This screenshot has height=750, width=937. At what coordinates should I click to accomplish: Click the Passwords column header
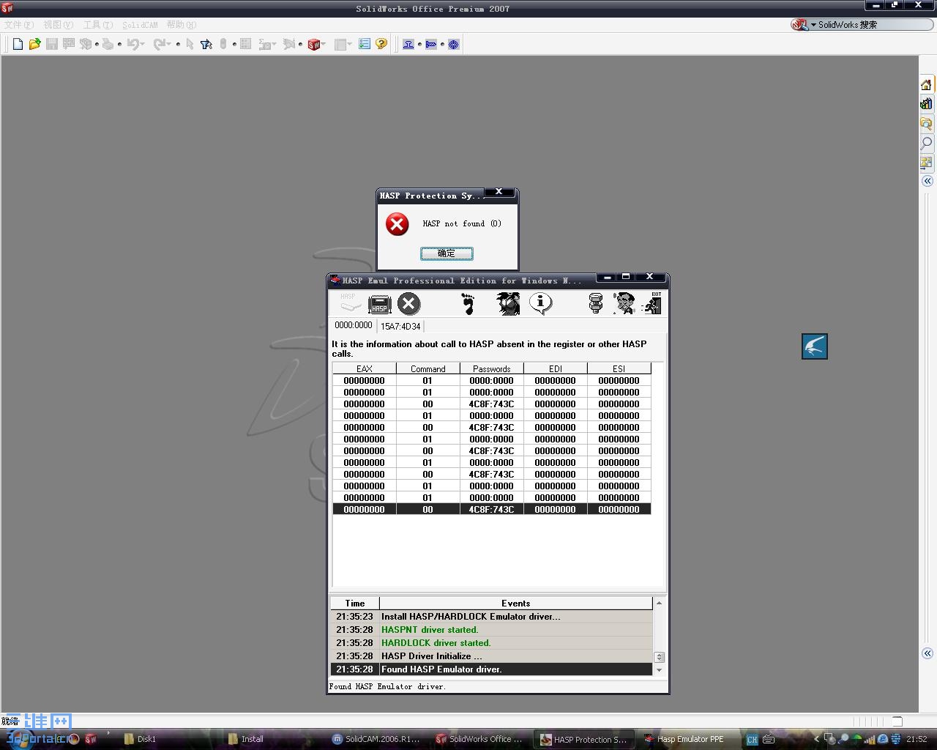(x=492, y=368)
